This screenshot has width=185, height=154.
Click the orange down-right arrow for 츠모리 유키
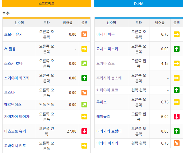click(84, 34)
